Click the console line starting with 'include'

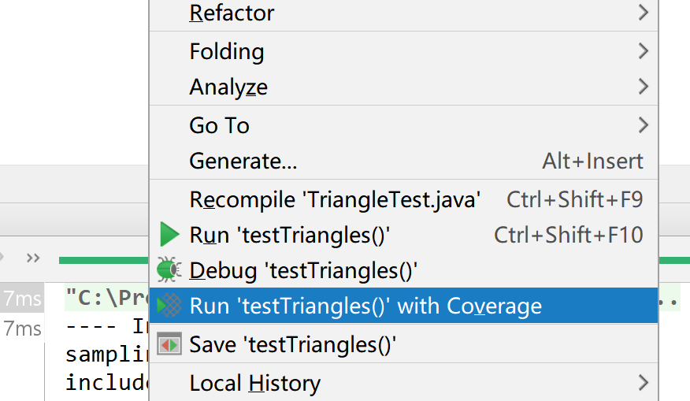[106, 383]
